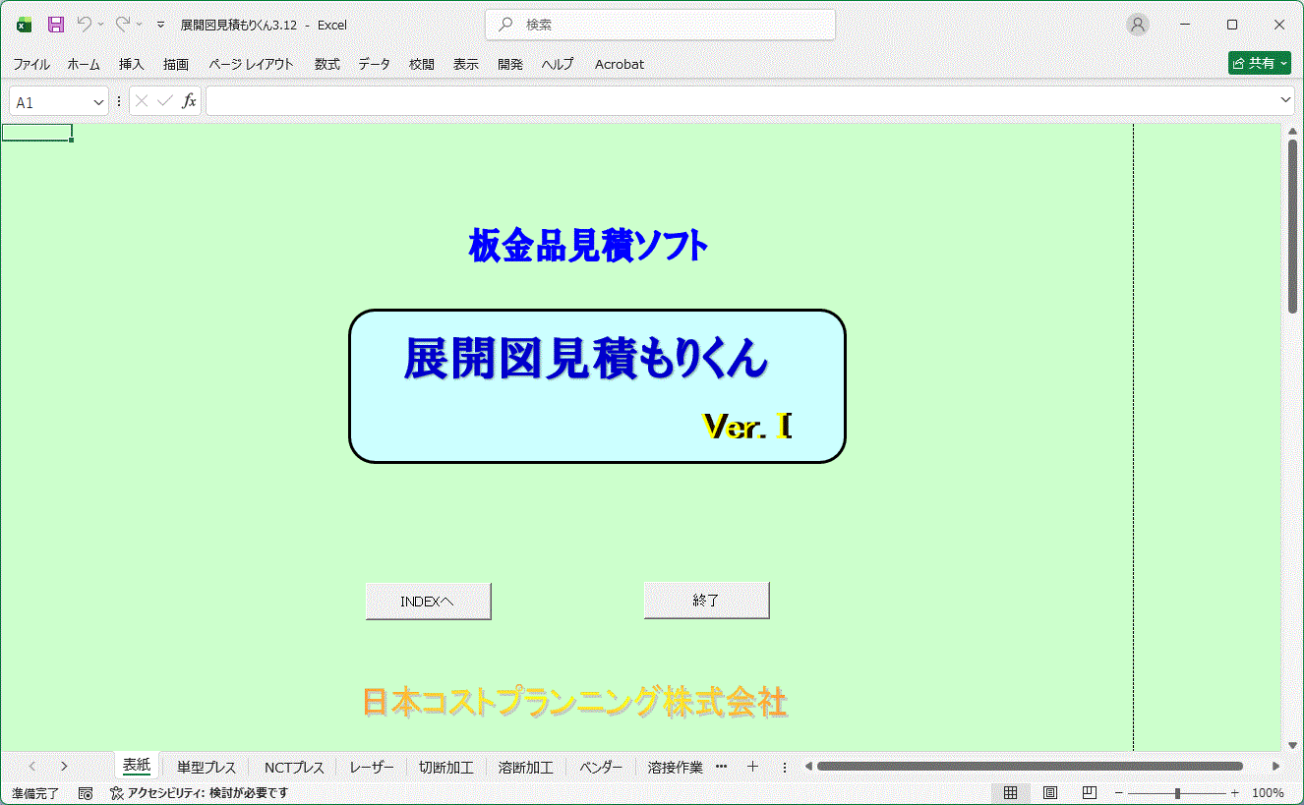The height and width of the screenshot is (805, 1304).
Task: Click the macro recording icon in status bar
Action: (86, 792)
